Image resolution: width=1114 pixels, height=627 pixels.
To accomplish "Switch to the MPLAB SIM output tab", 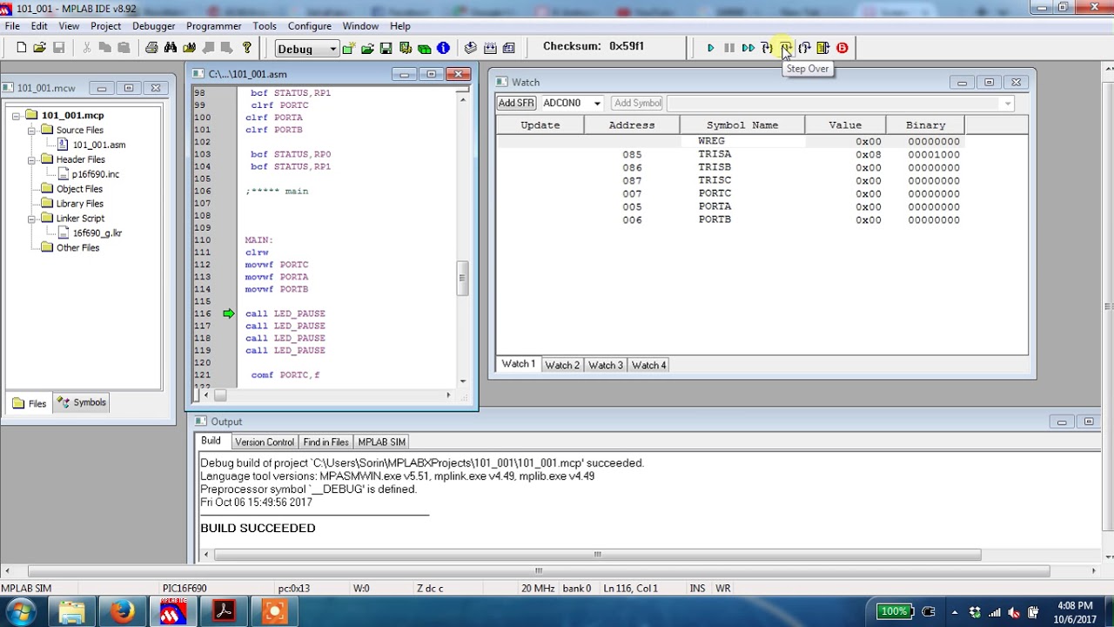I will [x=382, y=442].
